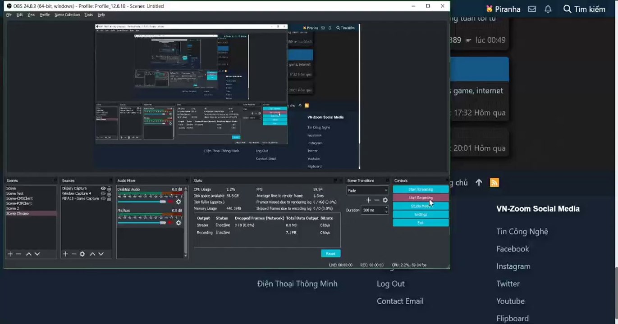Undock the Scene Transitions panel
Viewport: 618px width, 324px height.
pyautogui.click(x=387, y=180)
